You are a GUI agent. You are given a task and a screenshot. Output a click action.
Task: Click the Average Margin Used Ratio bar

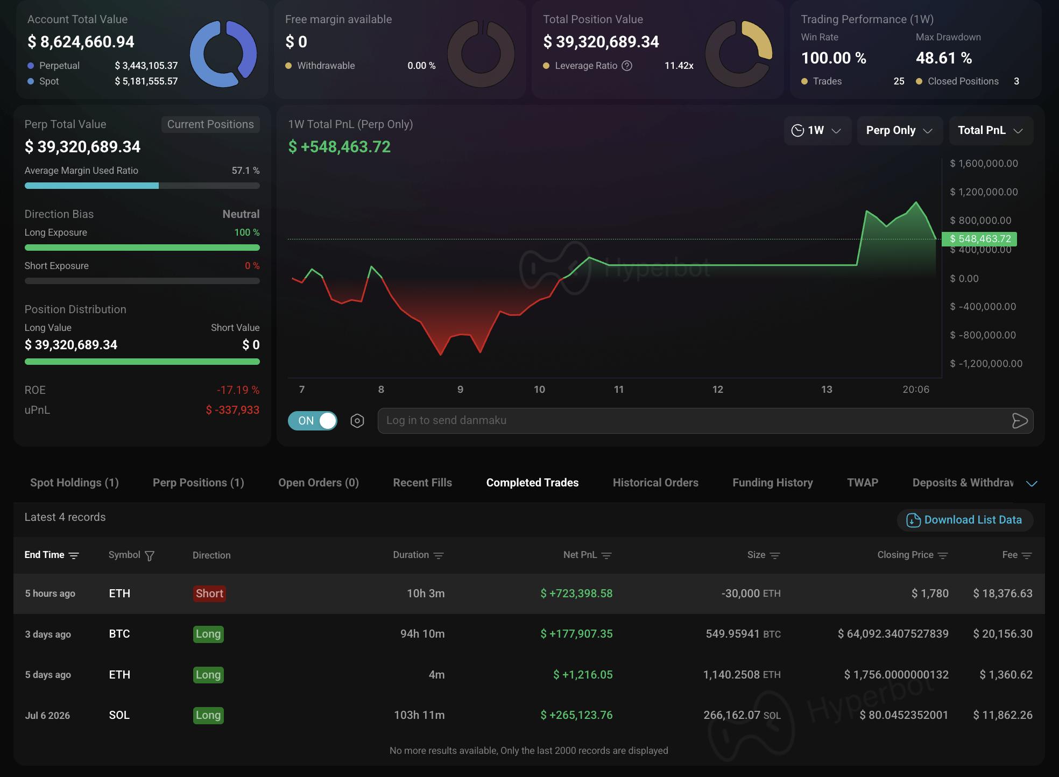point(142,186)
